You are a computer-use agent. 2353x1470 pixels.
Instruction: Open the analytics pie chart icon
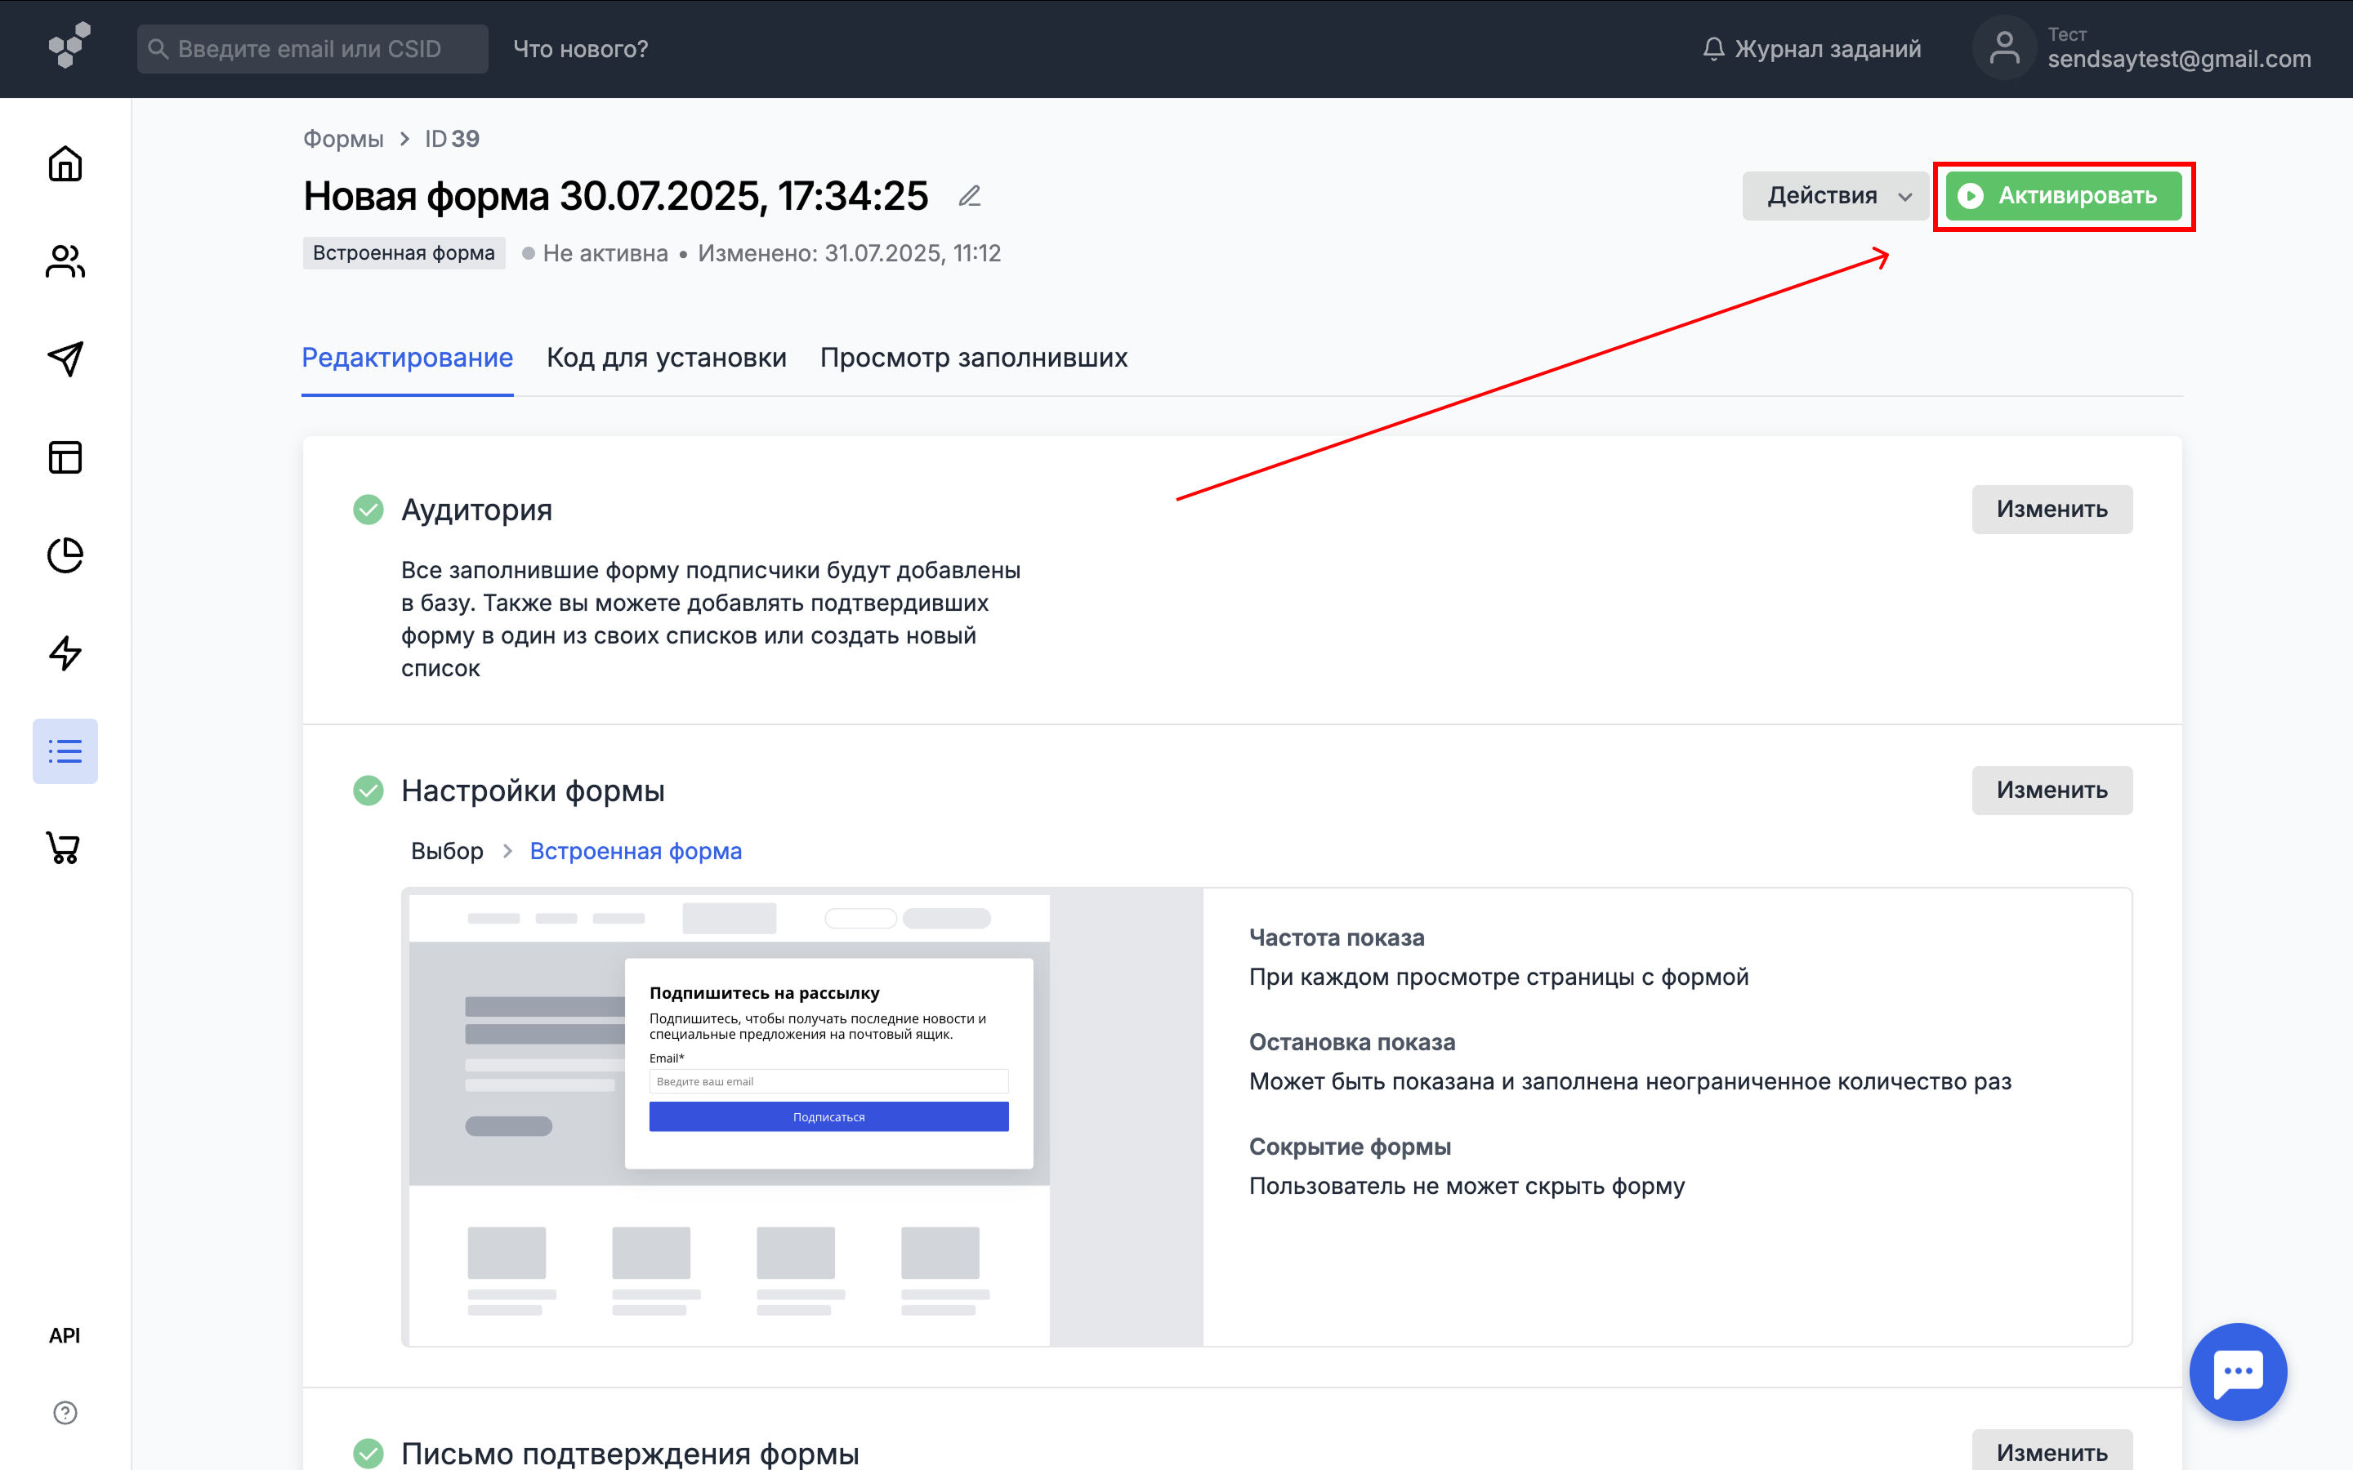pos(65,555)
